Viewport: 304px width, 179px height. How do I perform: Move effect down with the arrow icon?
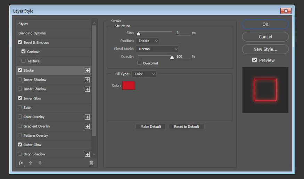click(x=40, y=163)
